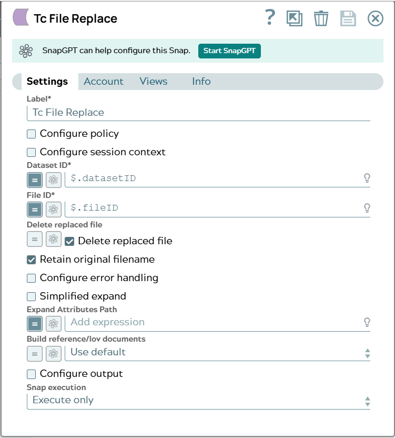This screenshot has height=438, width=395.
Task: Click the save floppy disk icon
Action: [x=348, y=19]
